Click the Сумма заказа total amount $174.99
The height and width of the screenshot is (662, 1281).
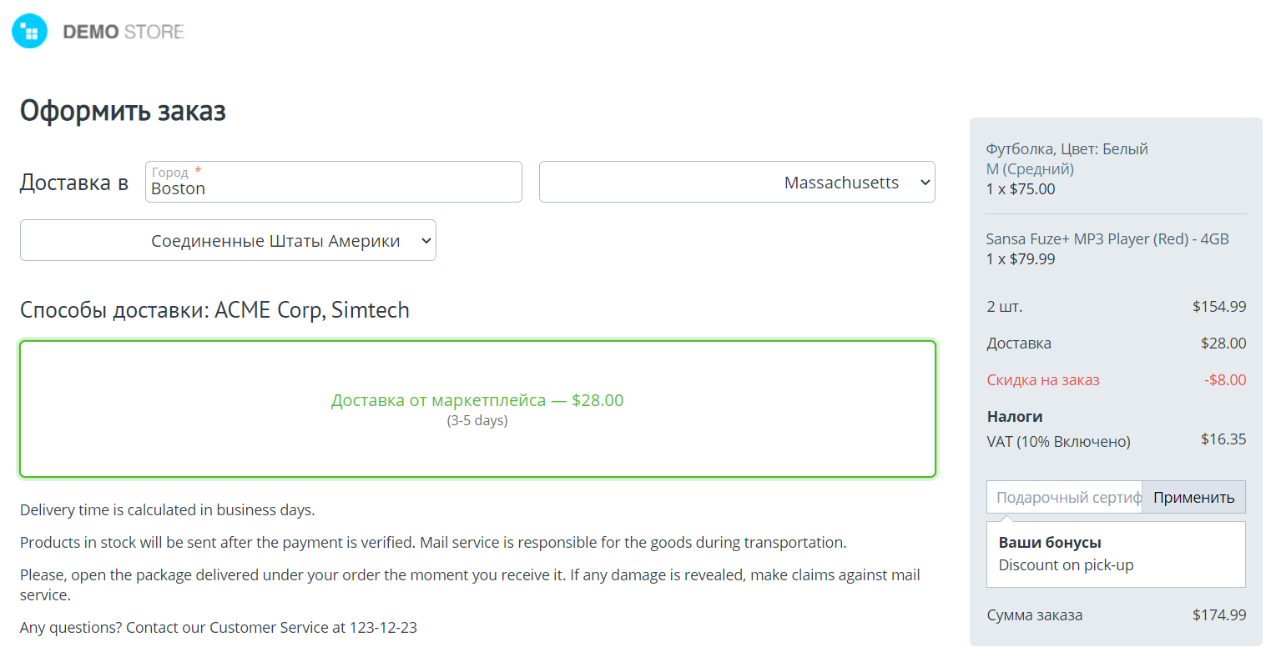coord(1218,615)
